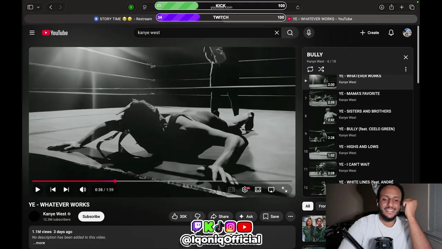Open Kanye West channel avatar
The width and height of the screenshot is (442, 249).
coord(34,216)
